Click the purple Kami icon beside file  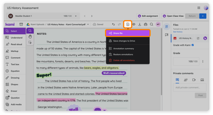(x=205, y=38)
